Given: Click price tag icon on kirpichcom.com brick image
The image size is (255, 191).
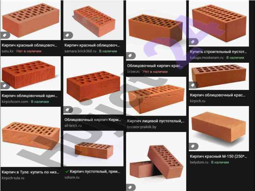Looking at the screenshot, I should tap(5, 86).
